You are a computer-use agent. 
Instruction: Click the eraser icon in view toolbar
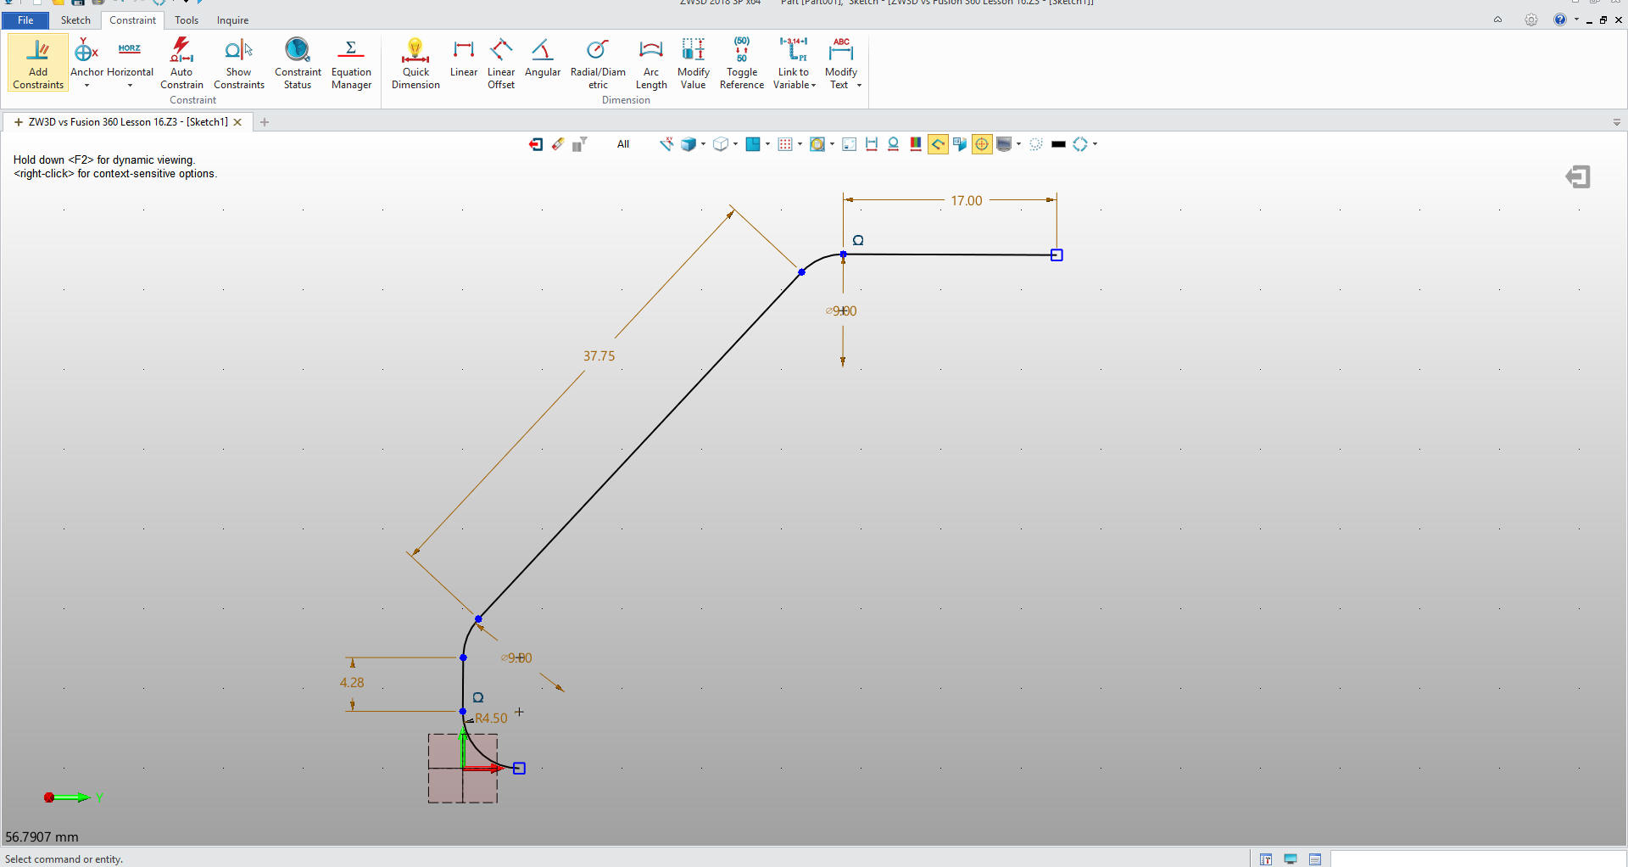click(558, 144)
